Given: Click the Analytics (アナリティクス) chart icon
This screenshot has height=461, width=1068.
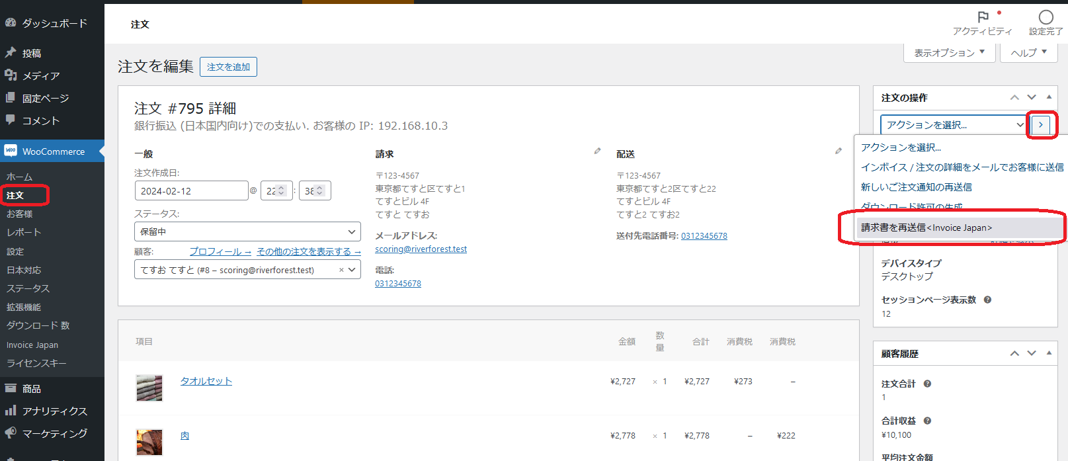Looking at the screenshot, I should click(x=11, y=411).
